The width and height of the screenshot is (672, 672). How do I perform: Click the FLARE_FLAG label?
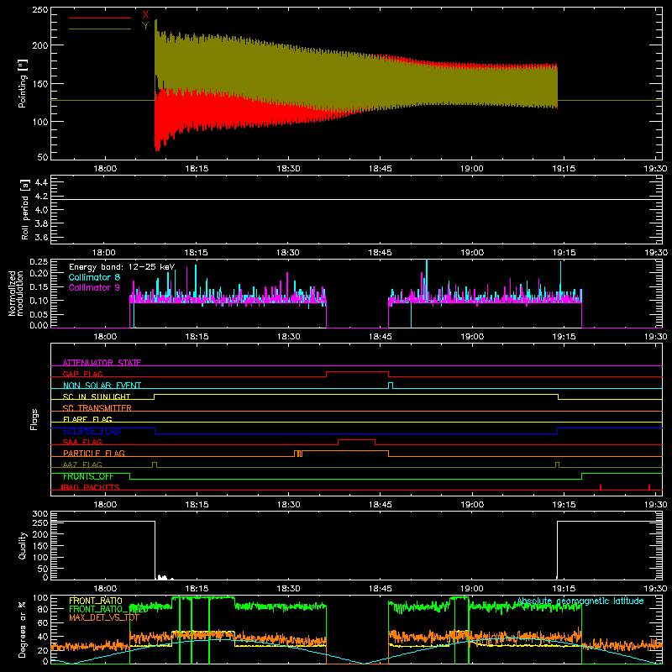87,419
